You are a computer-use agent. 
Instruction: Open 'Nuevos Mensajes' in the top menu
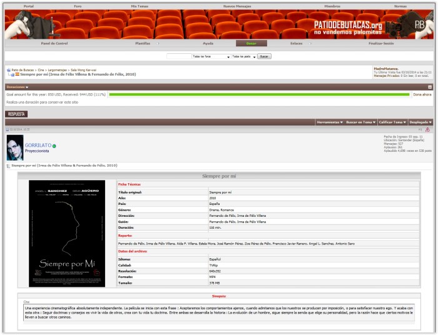(237, 6)
